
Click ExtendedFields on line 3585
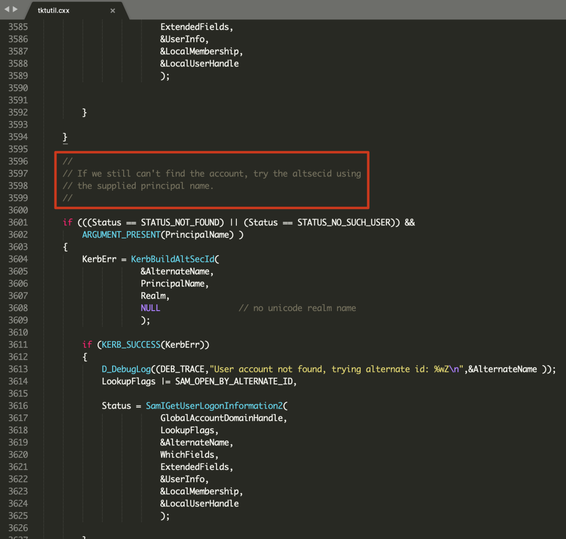coord(194,27)
